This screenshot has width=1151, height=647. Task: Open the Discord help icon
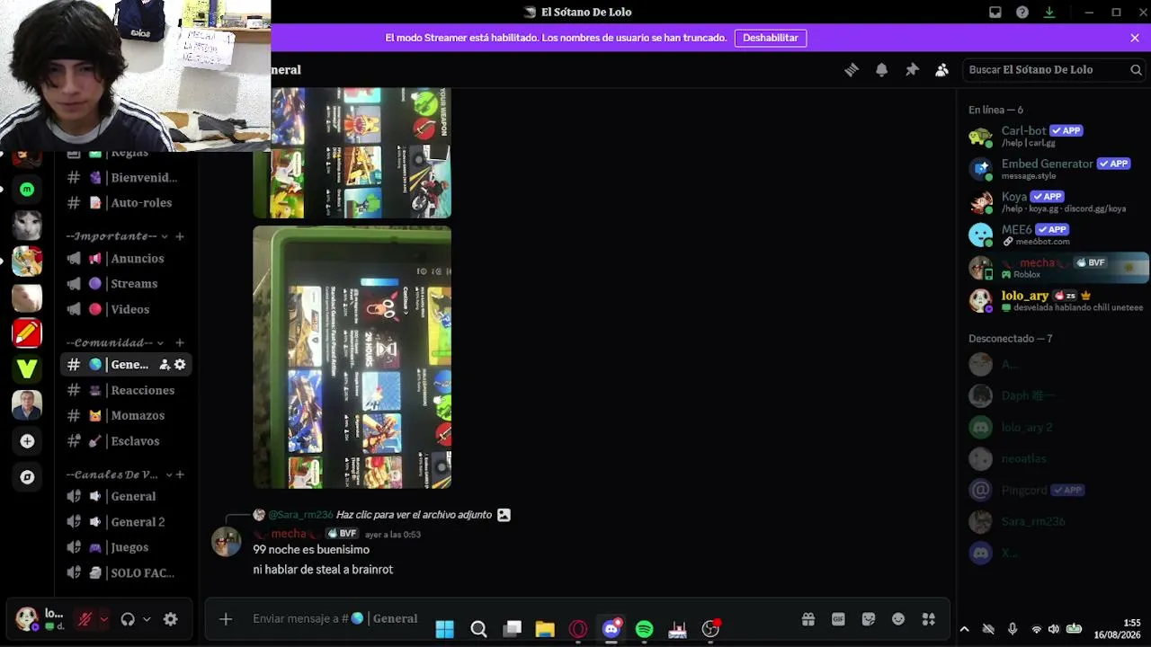click(1022, 13)
